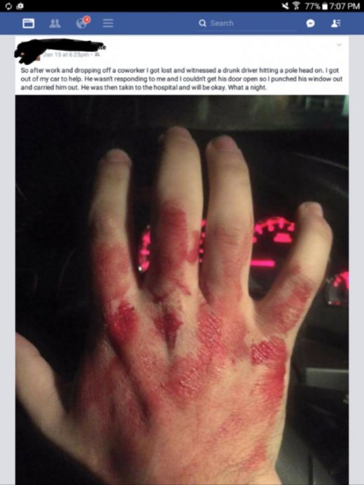Tap the camera status bar notification icon
The height and width of the screenshot is (485, 364).
click(x=21, y=6)
